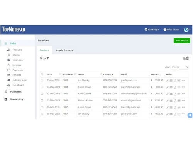
Task: Export invoices using the file icon
Action: pyautogui.click(x=184, y=58)
